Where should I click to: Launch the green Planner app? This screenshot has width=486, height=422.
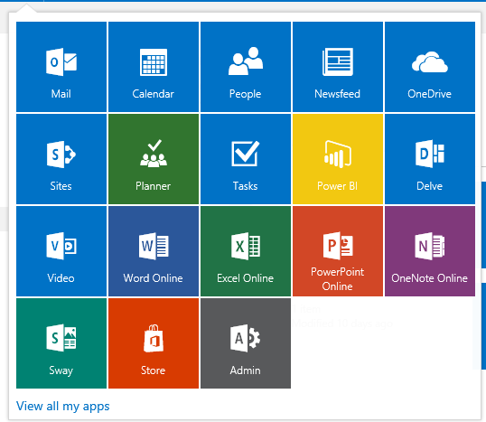(154, 159)
